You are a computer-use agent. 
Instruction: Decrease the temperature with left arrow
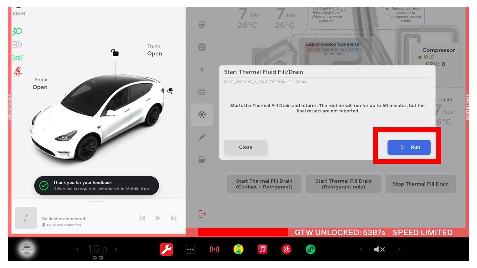coord(78,249)
